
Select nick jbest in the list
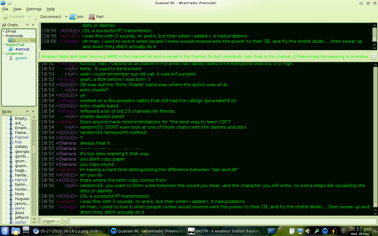click(x=19, y=213)
